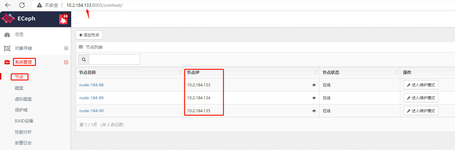This screenshot has width=455, height=150.
Task: Open 磁盘 submenu item
Action: (x=19, y=88)
